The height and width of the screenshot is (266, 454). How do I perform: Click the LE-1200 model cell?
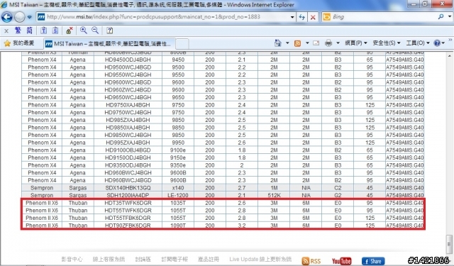178,195
